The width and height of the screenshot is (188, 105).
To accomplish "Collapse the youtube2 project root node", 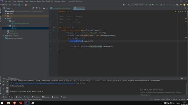I will (x=3, y=11).
